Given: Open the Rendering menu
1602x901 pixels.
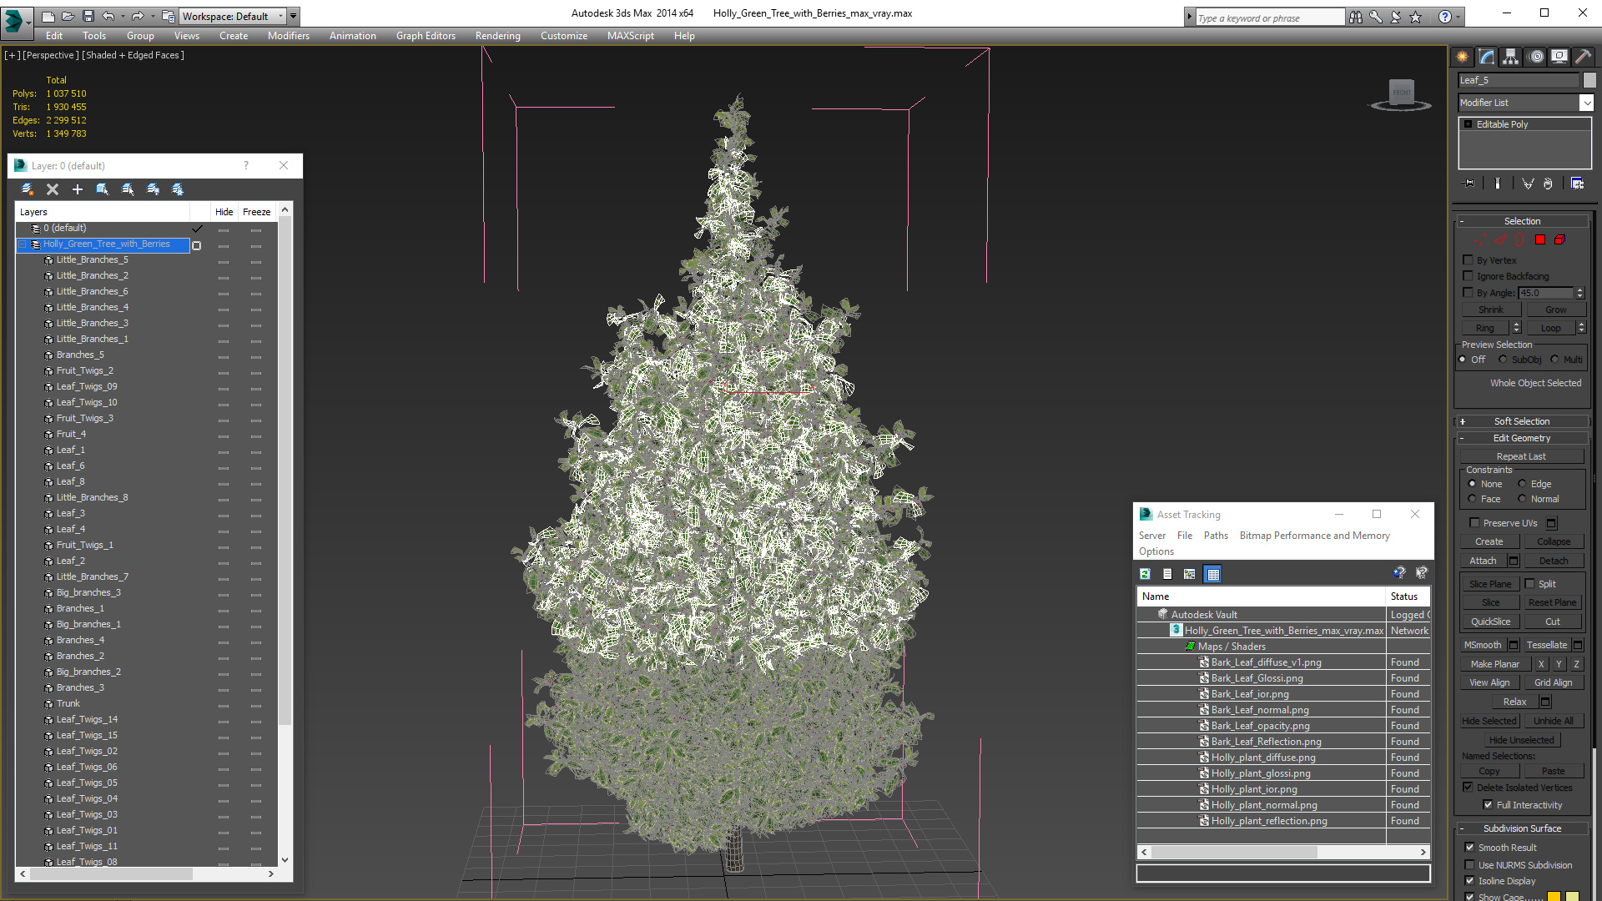Looking at the screenshot, I should click(498, 36).
